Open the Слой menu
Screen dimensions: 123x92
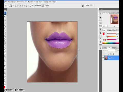[26, 2]
